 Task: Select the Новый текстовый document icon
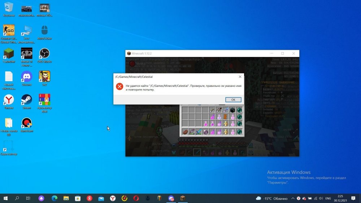9,80
